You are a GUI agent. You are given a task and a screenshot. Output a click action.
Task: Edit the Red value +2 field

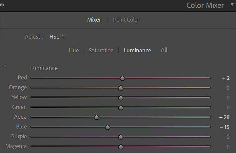coord(226,78)
